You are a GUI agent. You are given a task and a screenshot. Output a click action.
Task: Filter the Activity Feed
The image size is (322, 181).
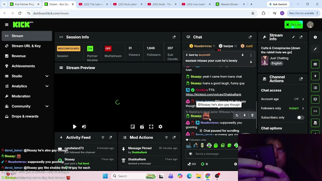tap(103, 138)
